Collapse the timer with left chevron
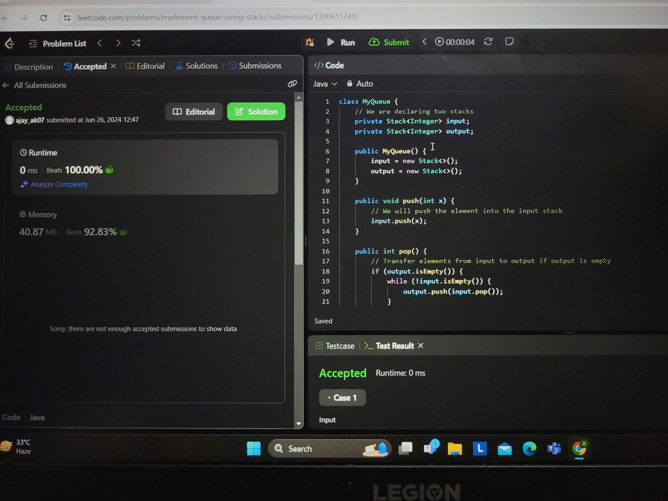Screen dimensions: 668x501 click(424, 42)
